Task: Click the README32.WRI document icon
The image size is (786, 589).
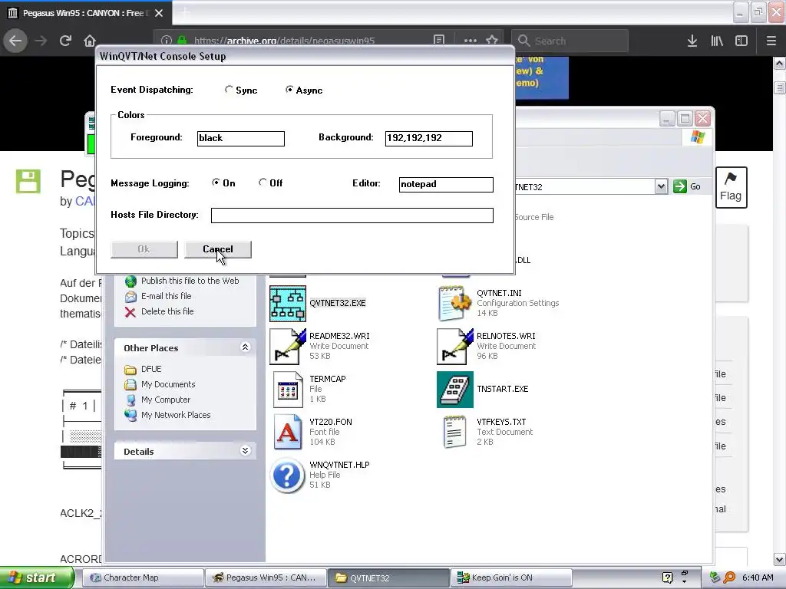Action: pyautogui.click(x=288, y=346)
